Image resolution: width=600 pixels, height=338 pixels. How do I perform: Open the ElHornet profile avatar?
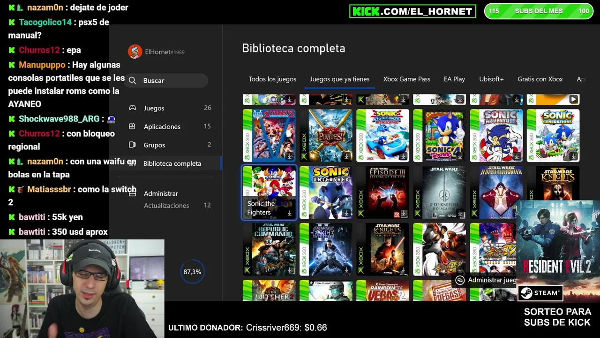(x=135, y=52)
